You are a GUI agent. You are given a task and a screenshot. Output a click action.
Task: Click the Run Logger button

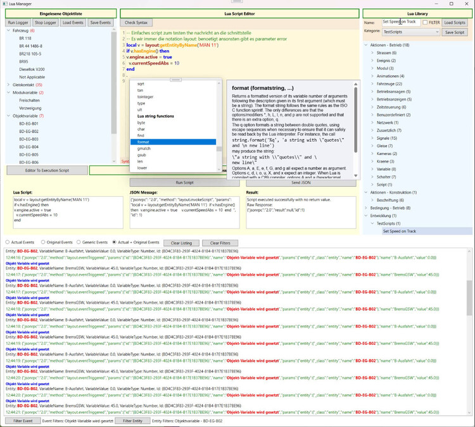pyautogui.click(x=18, y=22)
